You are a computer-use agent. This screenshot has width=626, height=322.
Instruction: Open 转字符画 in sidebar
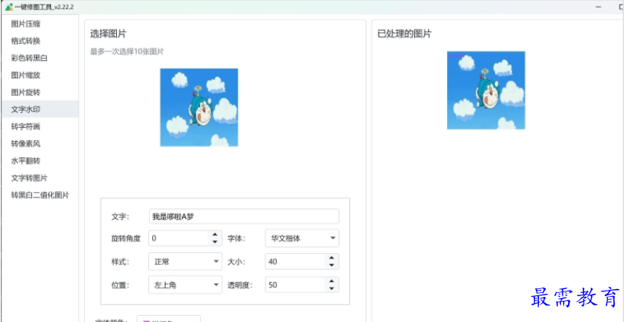39,127
